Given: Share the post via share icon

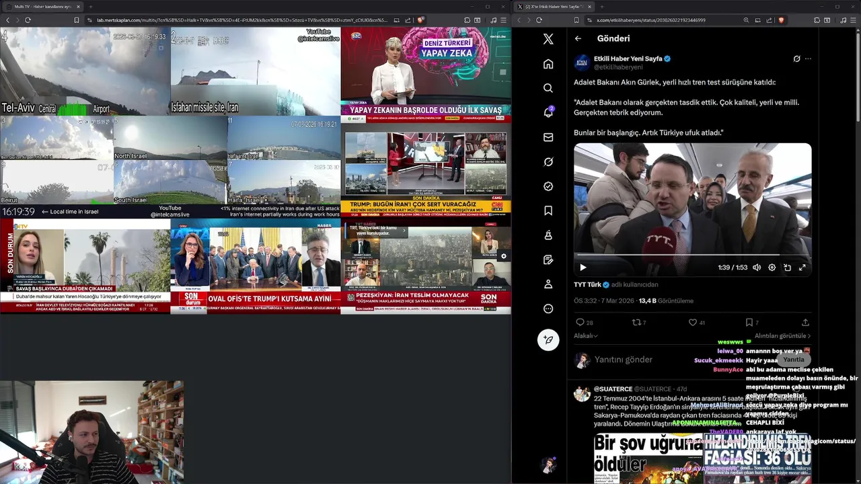Looking at the screenshot, I should 805,323.
